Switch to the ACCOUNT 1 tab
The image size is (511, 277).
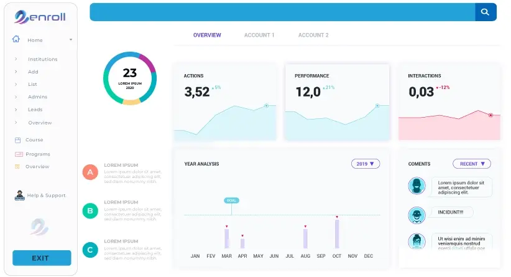(x=259, y=35)
